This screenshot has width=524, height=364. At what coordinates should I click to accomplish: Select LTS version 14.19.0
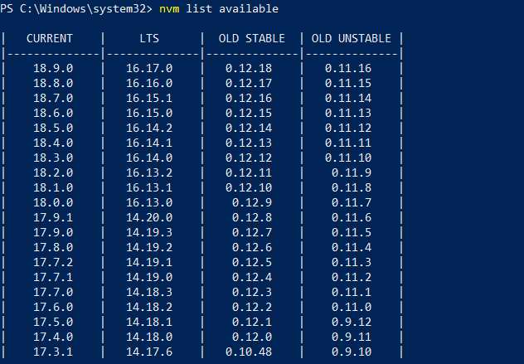tap(149, 277)
